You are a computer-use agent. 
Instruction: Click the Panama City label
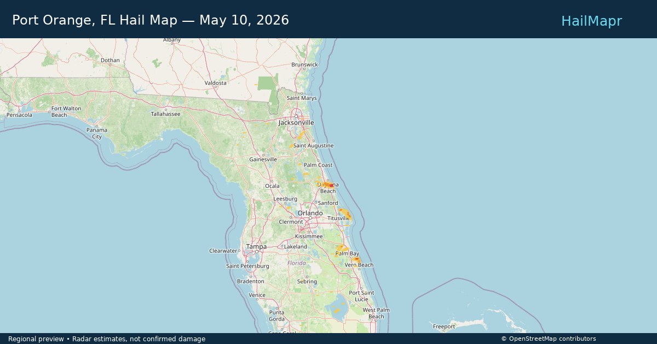coord(97,133)
